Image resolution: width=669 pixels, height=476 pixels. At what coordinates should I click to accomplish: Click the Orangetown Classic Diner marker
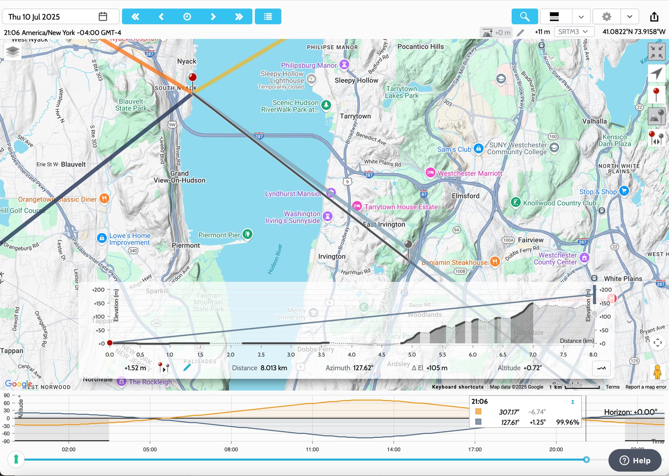pyautogui.click(x=104, y=199)
